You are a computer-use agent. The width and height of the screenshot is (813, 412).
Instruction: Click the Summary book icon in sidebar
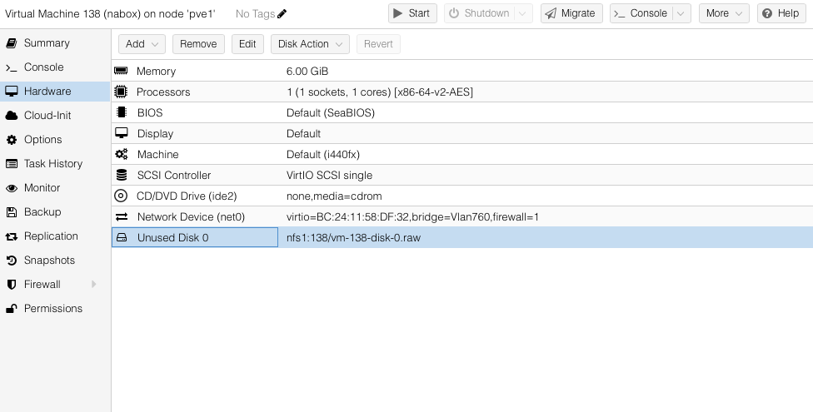coord(12,43)
